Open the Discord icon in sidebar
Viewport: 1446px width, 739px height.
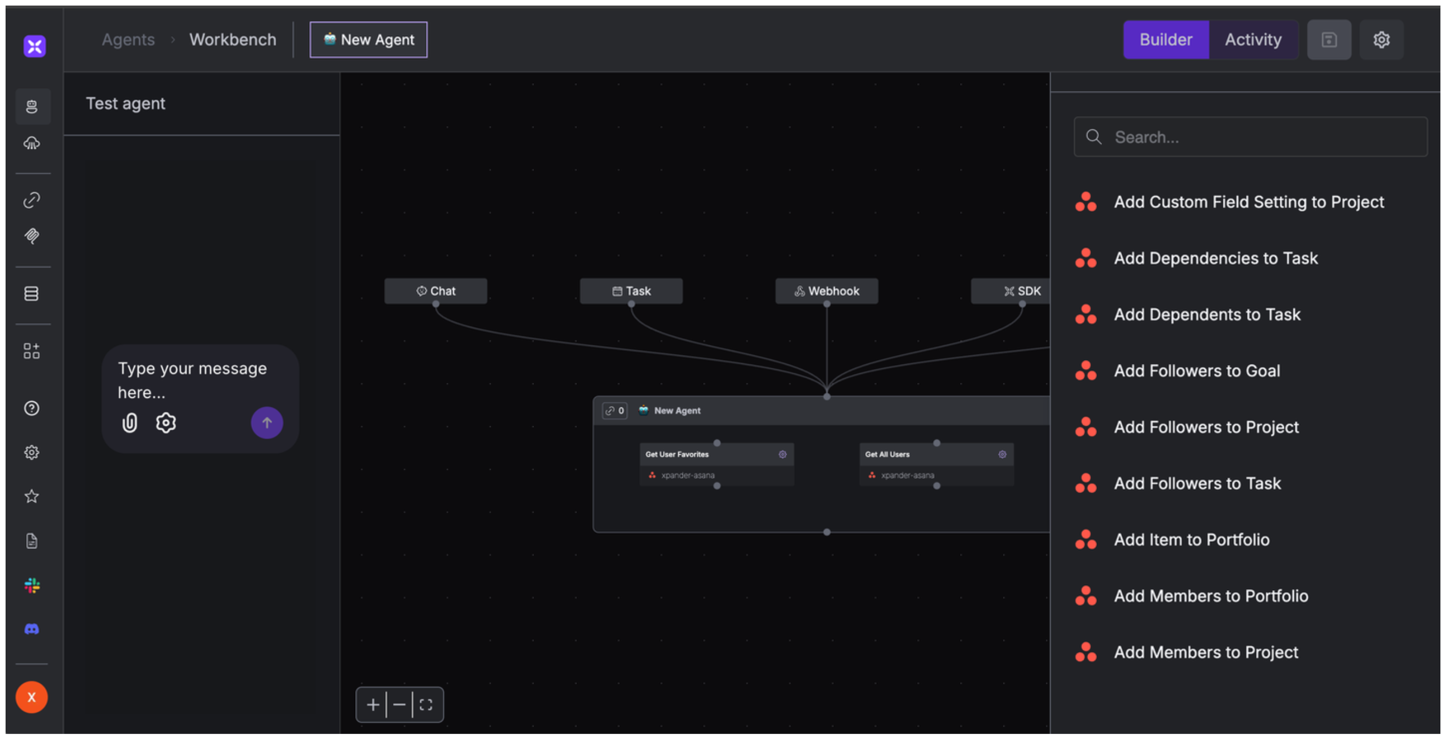tap(32, 629)
